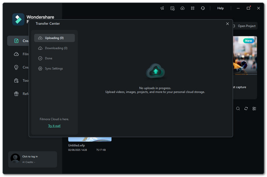This screenshot has width=267, height=177.
Task: Switch to the Downloading (0) tab
Action: click(x=54, y=48)
